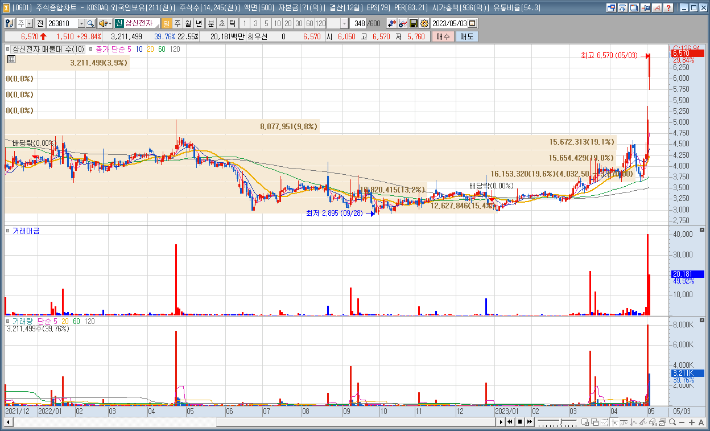Select the 30 interval button

click(x=298, y=23)
